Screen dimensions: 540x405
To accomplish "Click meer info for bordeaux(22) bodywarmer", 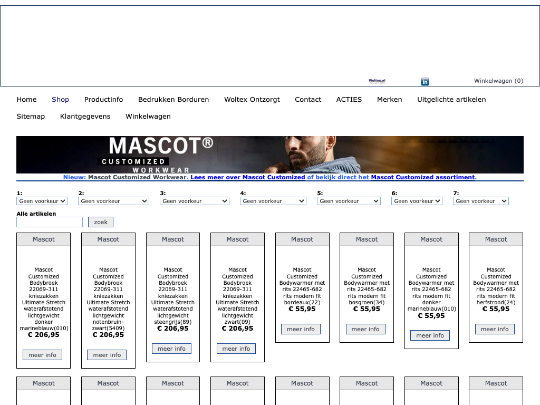I will point(301,329).
